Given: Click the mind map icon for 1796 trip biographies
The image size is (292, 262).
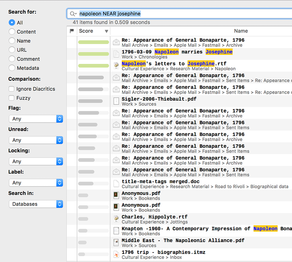Looking at the screenshot, I should pyautogui.click(x=116, y=255).
